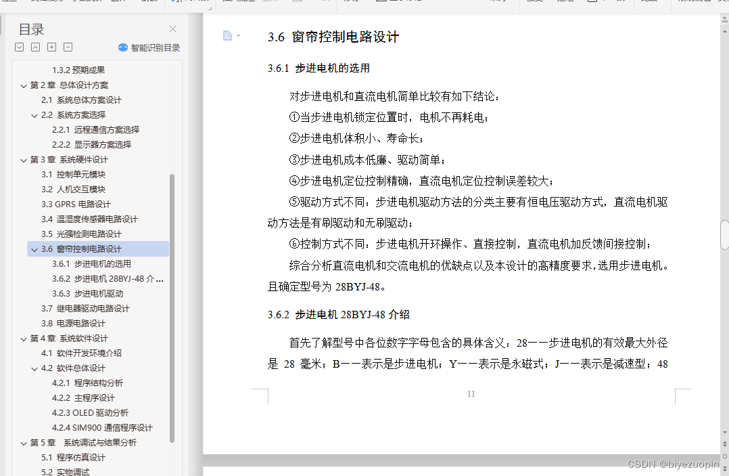Click the plus (promote level) icon under 目录

pos(51,47)
